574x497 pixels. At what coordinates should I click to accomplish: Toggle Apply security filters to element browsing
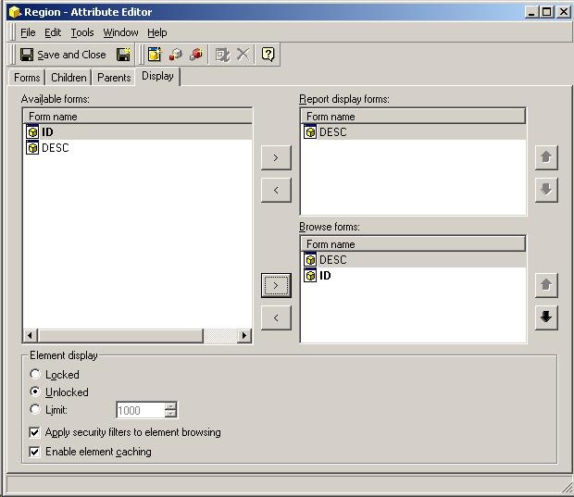35,432
